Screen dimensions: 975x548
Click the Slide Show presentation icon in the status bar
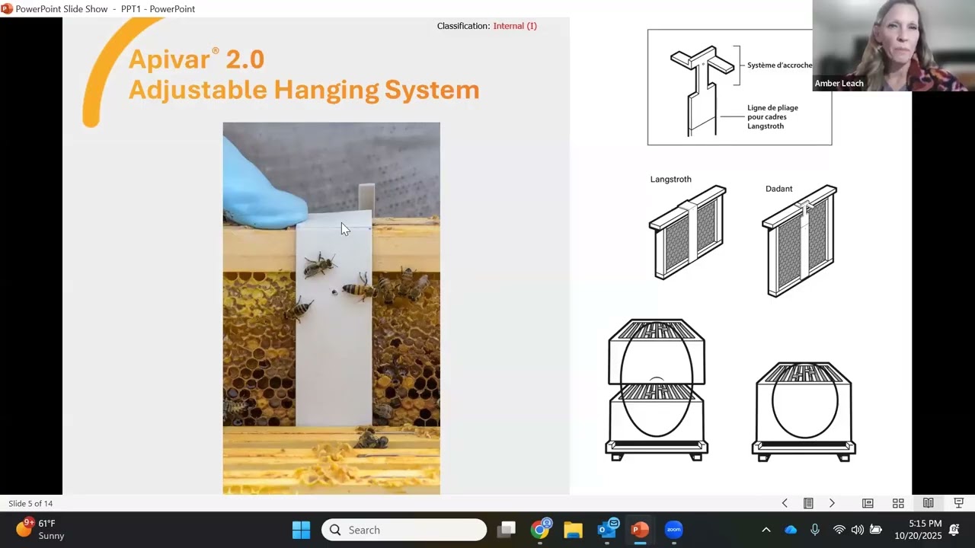coord(959,503)
